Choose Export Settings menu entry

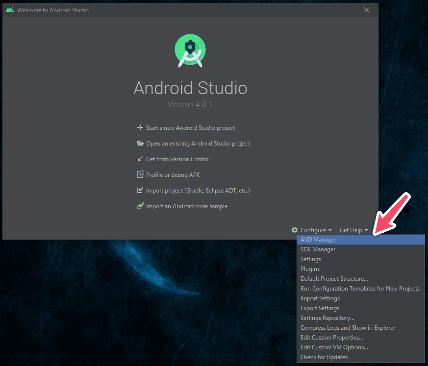pos(360,308)
